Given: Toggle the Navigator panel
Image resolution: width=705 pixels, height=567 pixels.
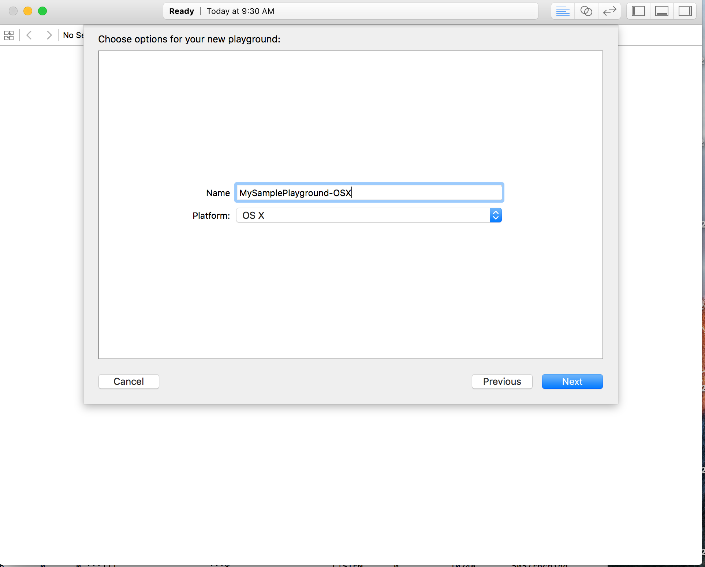Looking at the screenshot, I should [x=638, y=11].
